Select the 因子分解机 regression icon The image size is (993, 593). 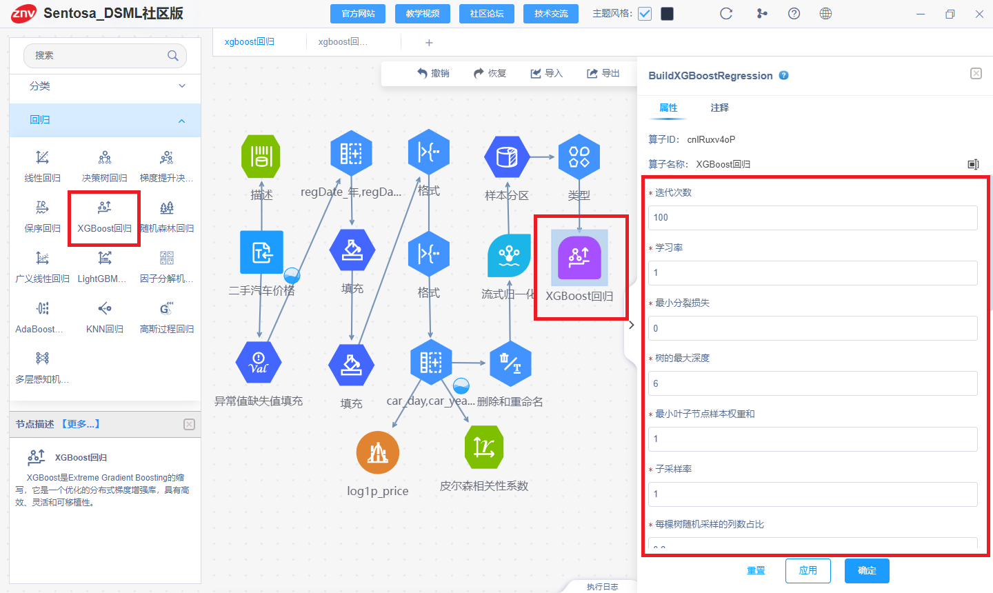[167, 258]
